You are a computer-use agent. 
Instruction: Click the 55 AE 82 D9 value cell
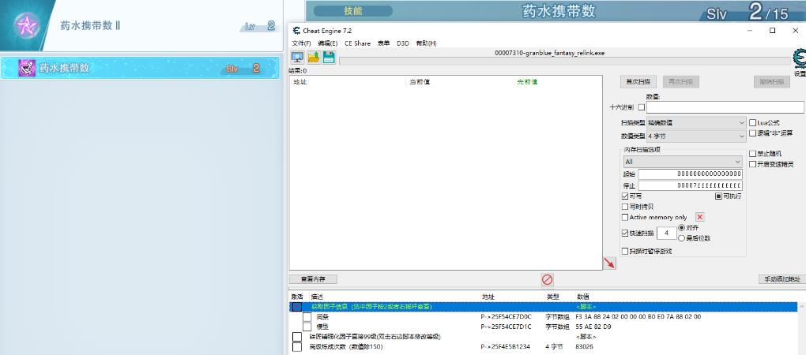(593, 327)
